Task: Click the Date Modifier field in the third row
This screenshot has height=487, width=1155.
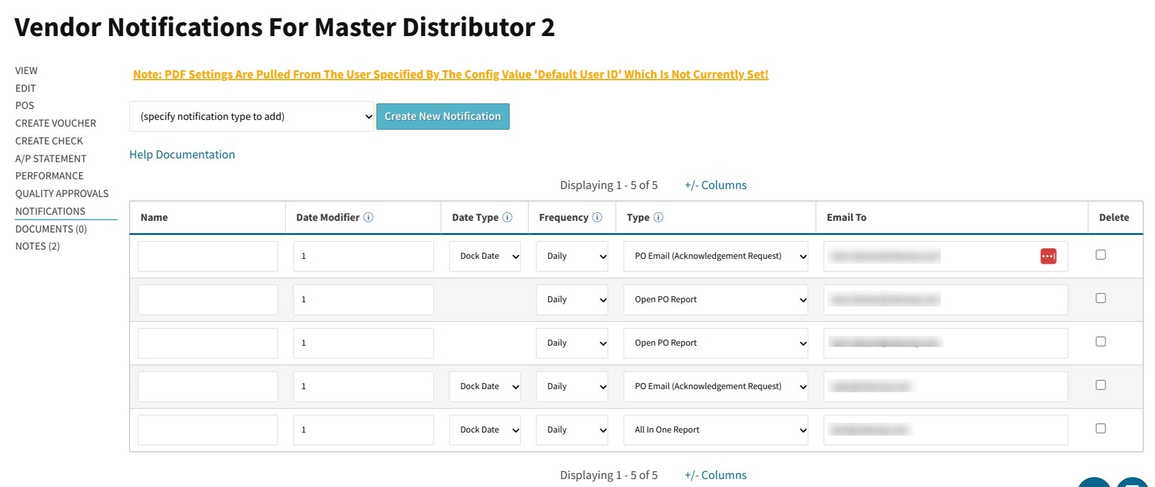Action: pyautogui.click(x=363, y=343)
